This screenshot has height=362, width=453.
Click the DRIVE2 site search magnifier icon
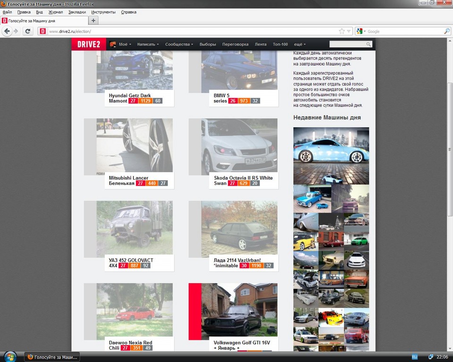(369, 44)
